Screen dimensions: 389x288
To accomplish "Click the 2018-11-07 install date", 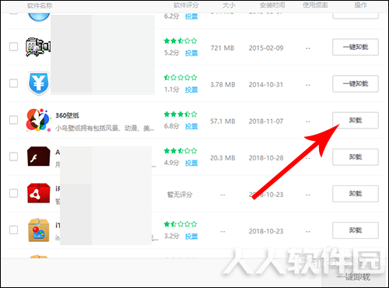I will coord(266,121).
